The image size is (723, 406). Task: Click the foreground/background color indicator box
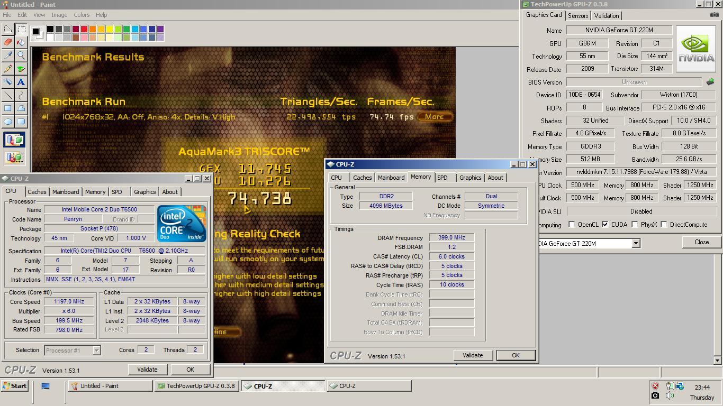(37, 33)
